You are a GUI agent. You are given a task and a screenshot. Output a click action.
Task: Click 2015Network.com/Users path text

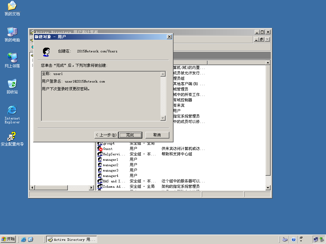(97, 51)
